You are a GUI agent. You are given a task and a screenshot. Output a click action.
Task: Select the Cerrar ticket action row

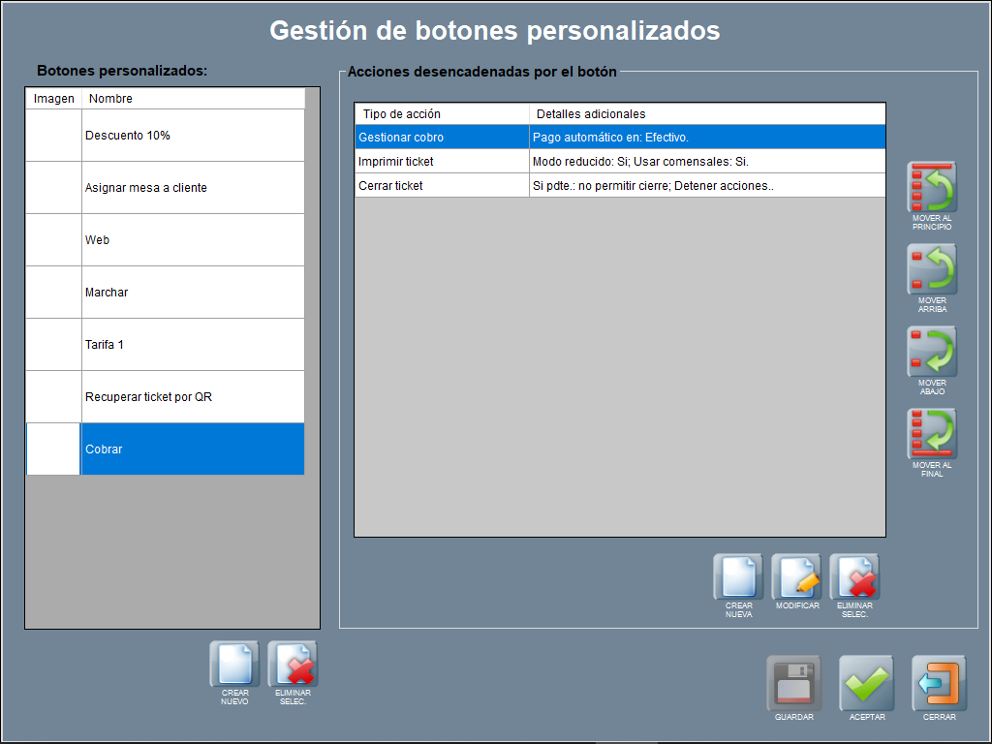(x=620, y=185)
